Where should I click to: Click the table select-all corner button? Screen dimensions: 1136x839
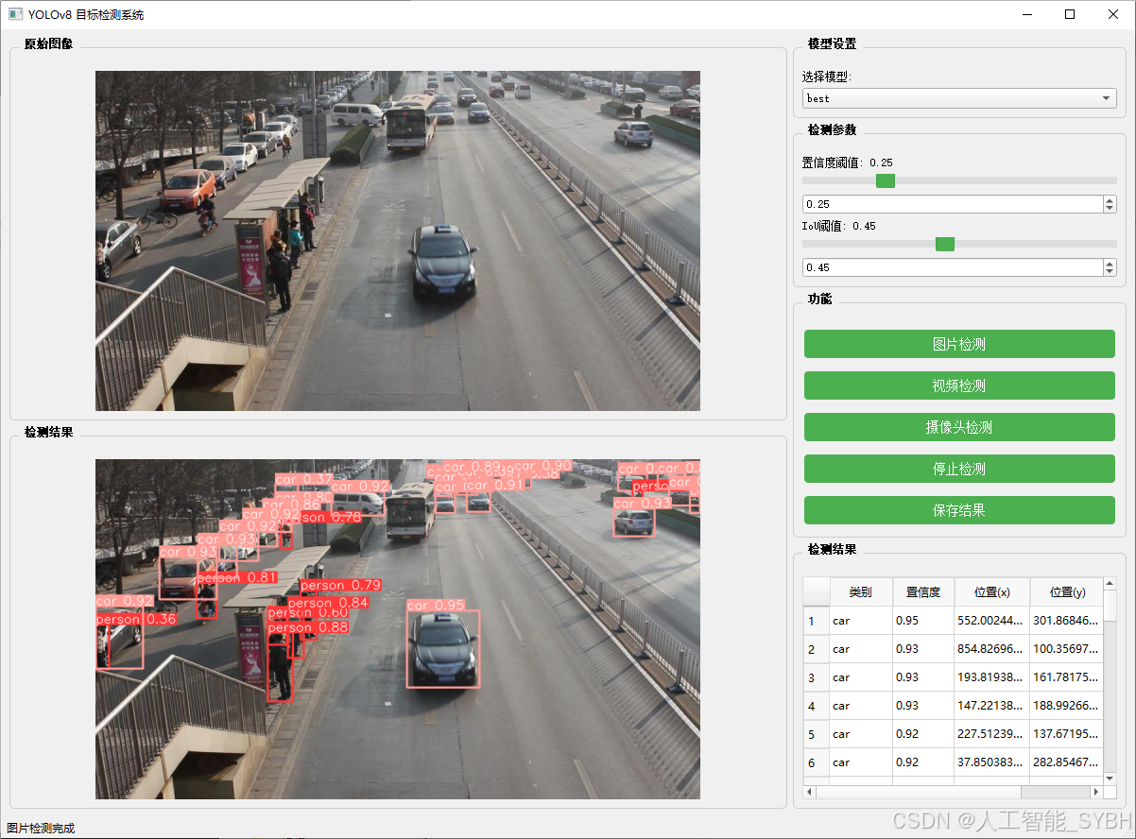tap(816, 592)
